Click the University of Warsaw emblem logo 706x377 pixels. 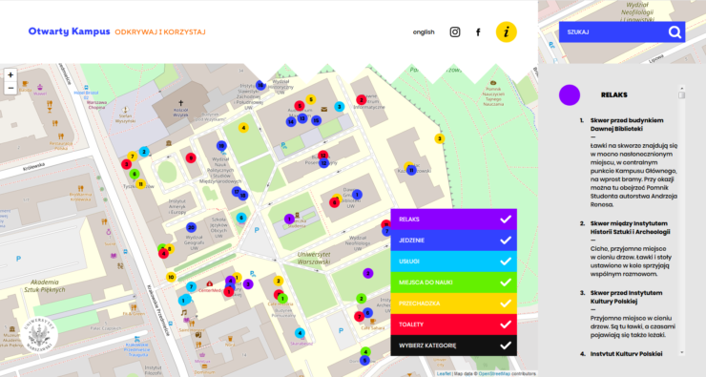coord(39,335)
